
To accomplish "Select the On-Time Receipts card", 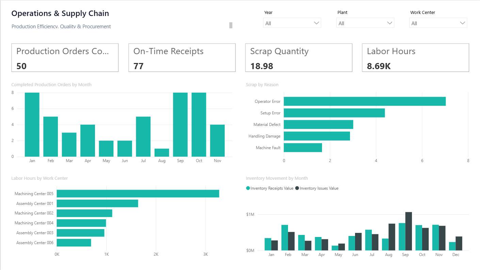I will coord(182,58).
